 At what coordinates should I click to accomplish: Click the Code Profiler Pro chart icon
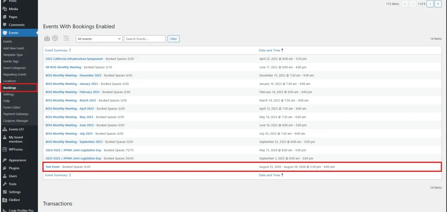click(x=4, y=210)
